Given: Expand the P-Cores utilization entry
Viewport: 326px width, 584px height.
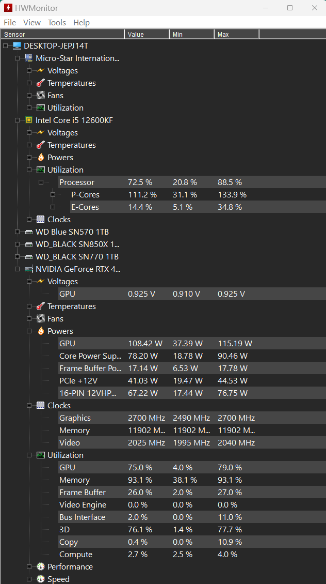Looking at the screenshot, I should (x=53, y=194).
